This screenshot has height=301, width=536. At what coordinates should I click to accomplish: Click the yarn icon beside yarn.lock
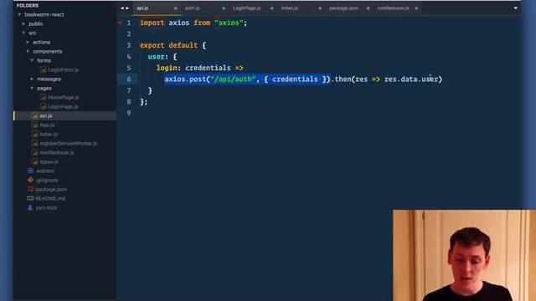coord(30,207)
